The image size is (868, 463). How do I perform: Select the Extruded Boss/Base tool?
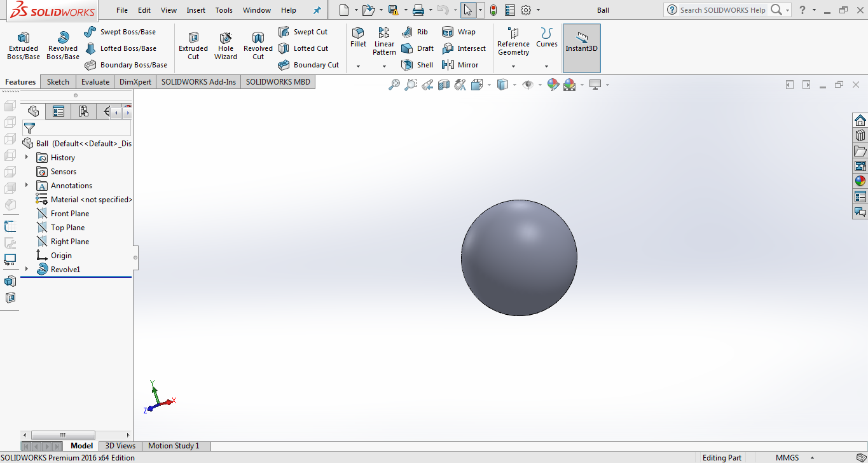pos(24,45)
